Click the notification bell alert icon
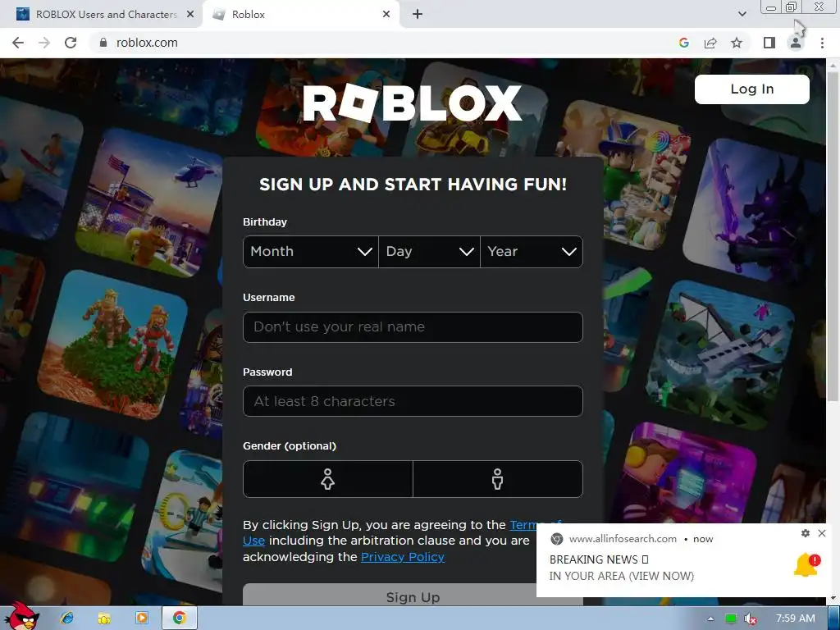The image size is (840, 630). [x=807, y=566]
